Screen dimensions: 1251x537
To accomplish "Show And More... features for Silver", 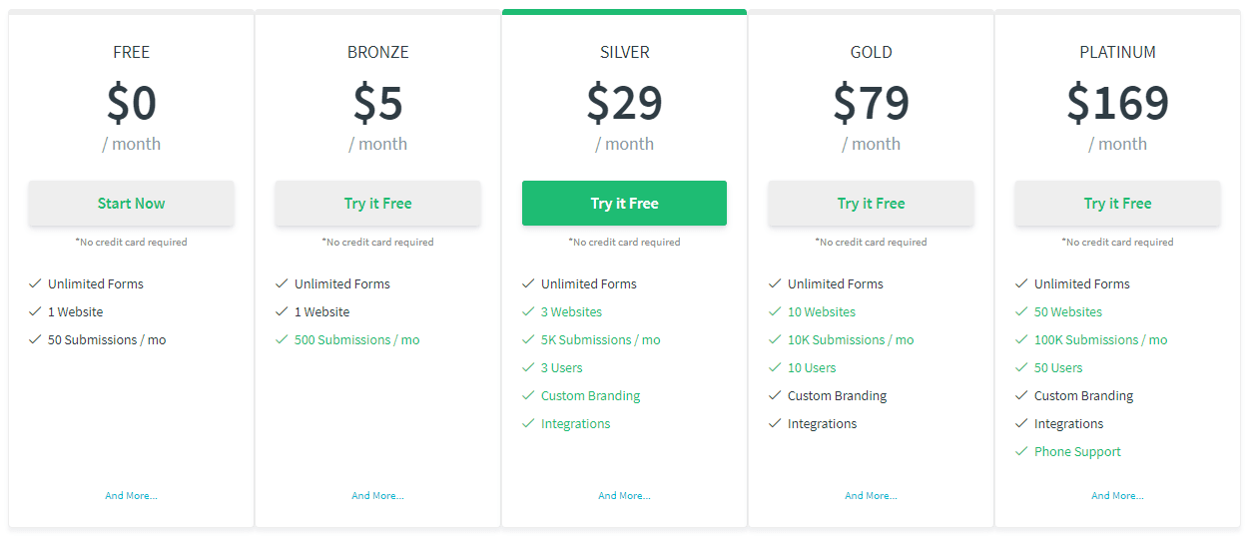I will coord(624,496).
